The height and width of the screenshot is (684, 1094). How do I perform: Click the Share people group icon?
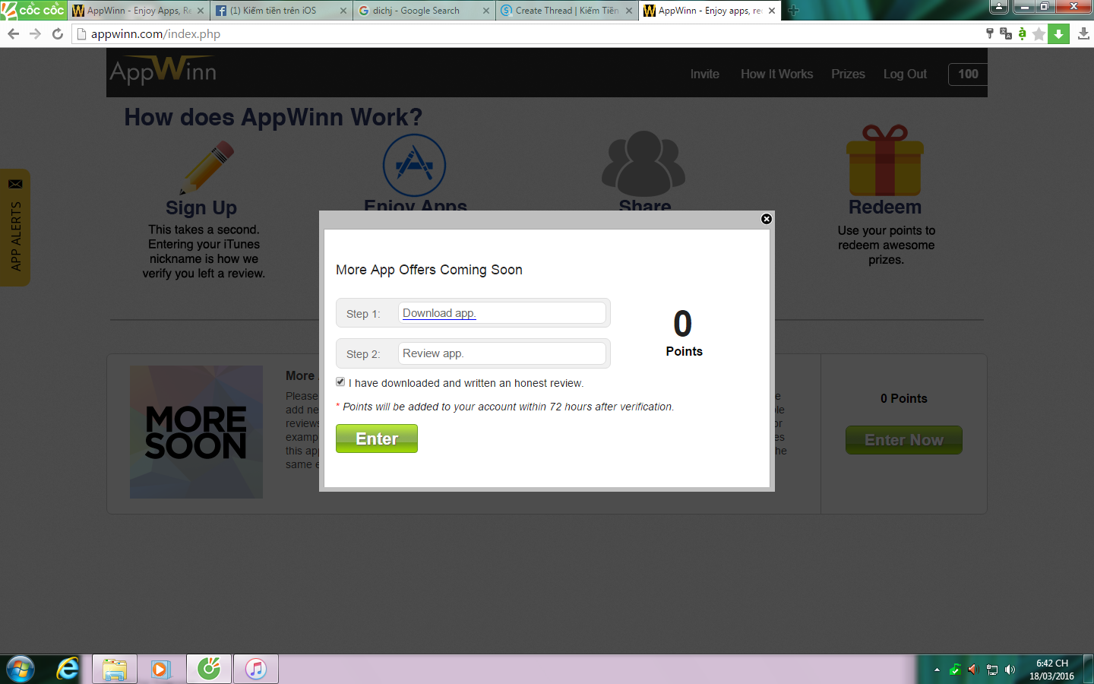(x=643, y=163)
